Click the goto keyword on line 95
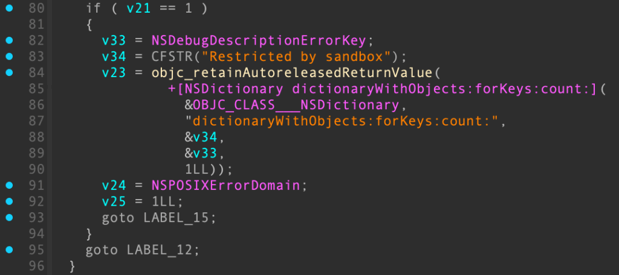Image resolution: width=619 pixels, height=275 pixels. coord(102,250)
